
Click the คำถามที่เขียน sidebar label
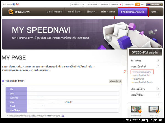point(138,89)
